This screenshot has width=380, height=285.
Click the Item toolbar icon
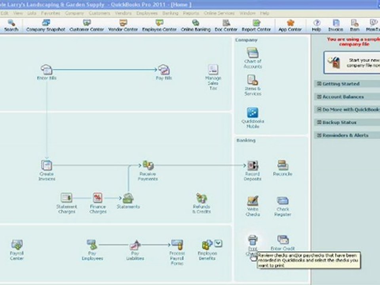355,26
